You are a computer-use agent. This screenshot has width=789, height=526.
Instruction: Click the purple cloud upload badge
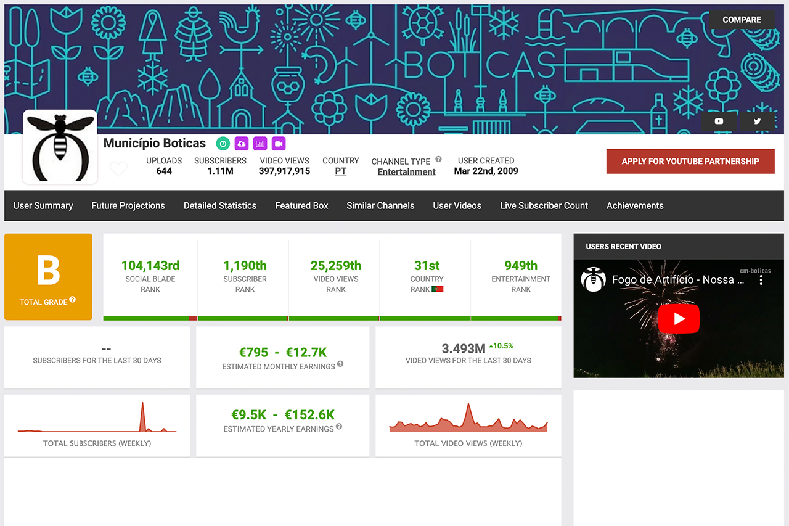[x=242, y=144]
